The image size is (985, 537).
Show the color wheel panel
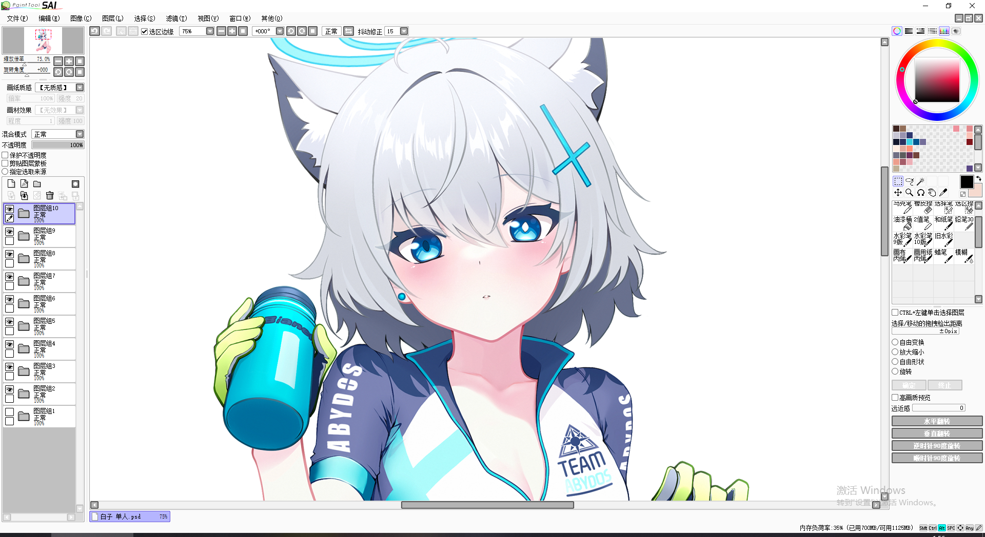tap(897, 31)
